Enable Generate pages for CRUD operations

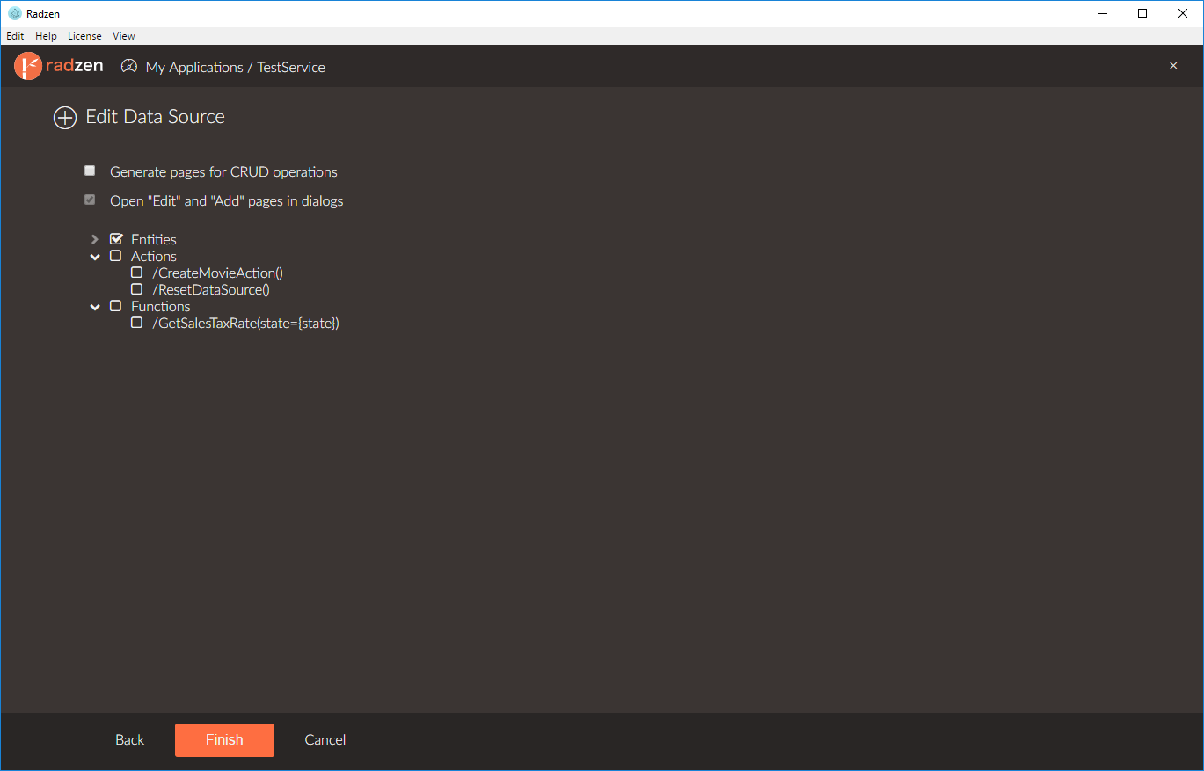pos(90,171)
